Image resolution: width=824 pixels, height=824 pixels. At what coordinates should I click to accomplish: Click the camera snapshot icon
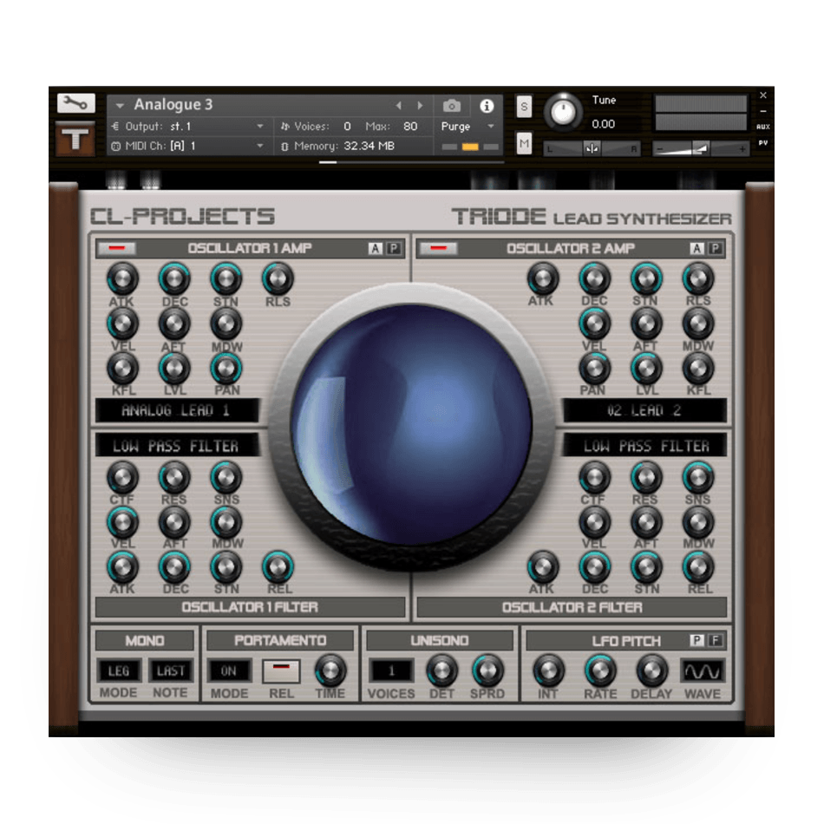tap(451, 105)
